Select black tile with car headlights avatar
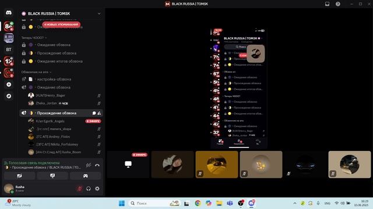This screenshot has width=373, height=209. click(305, 164)
